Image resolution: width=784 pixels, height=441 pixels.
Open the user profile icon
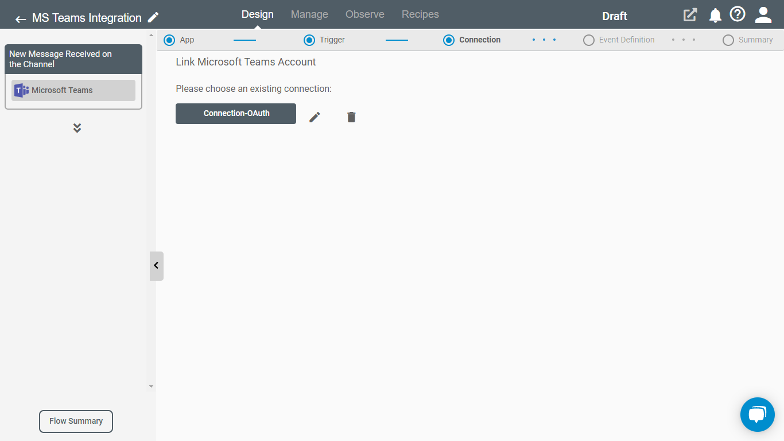coord(763,15)
